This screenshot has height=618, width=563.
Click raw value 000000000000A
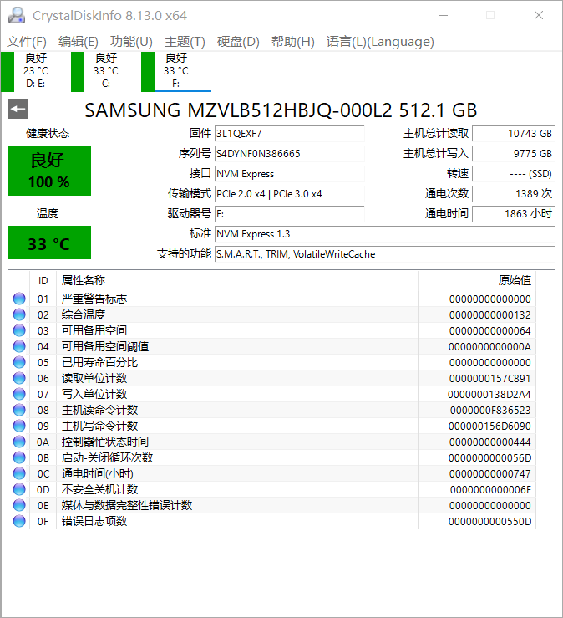click(x=489, y=347)
